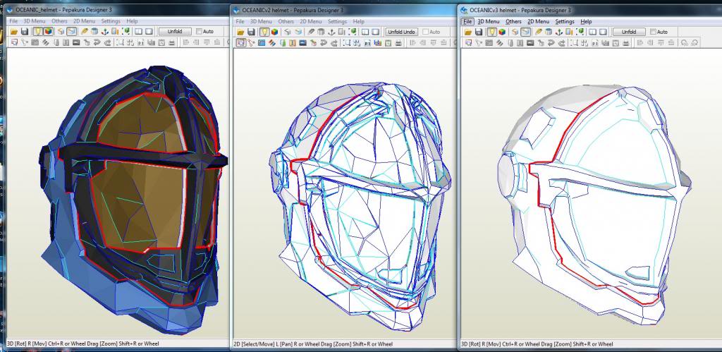Click the pencil edge tool in OCEANICv3 window
This screenshot has height=352, width=722.
click(539, 32)
